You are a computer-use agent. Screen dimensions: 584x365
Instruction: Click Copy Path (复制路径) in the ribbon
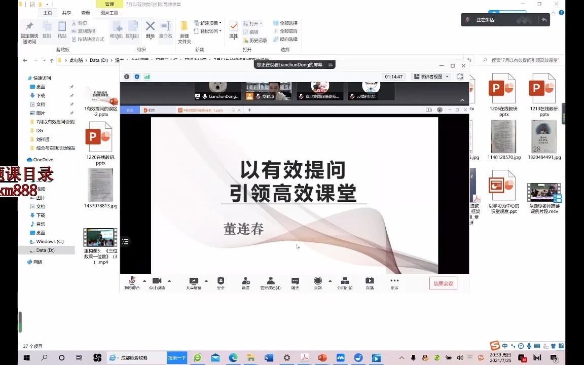84,31
